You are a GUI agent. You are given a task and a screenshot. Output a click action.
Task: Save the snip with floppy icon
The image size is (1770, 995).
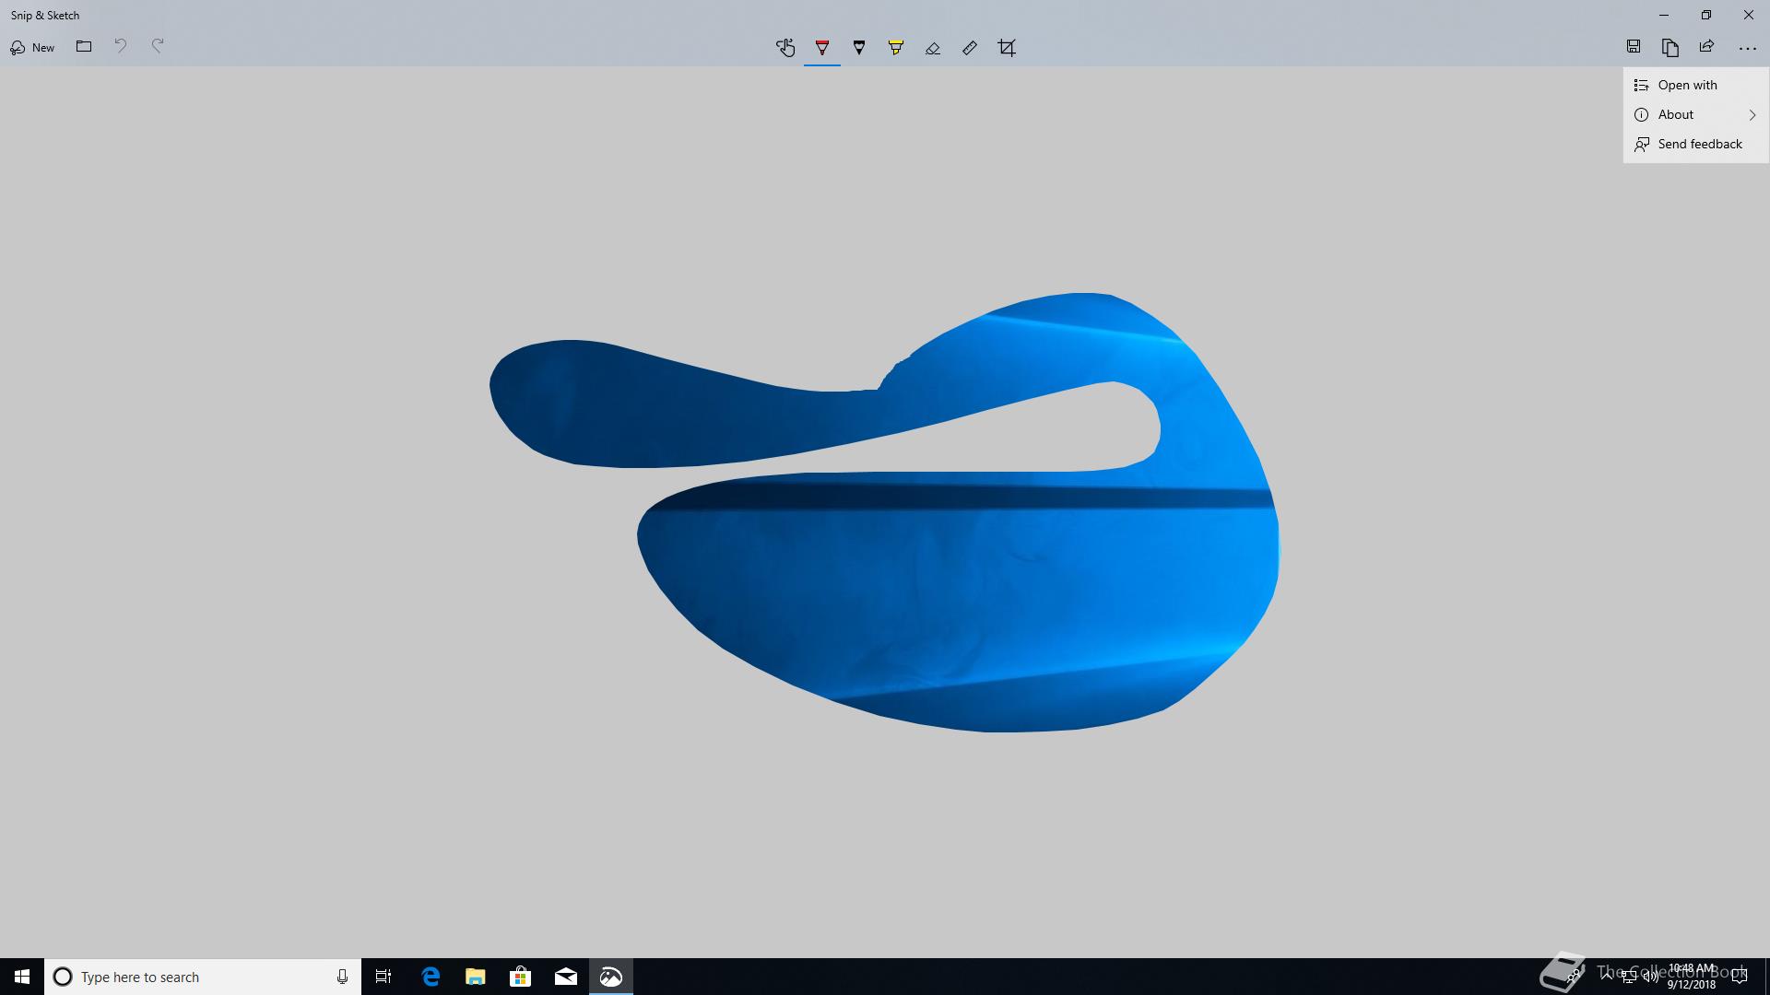pos(1633,47)
